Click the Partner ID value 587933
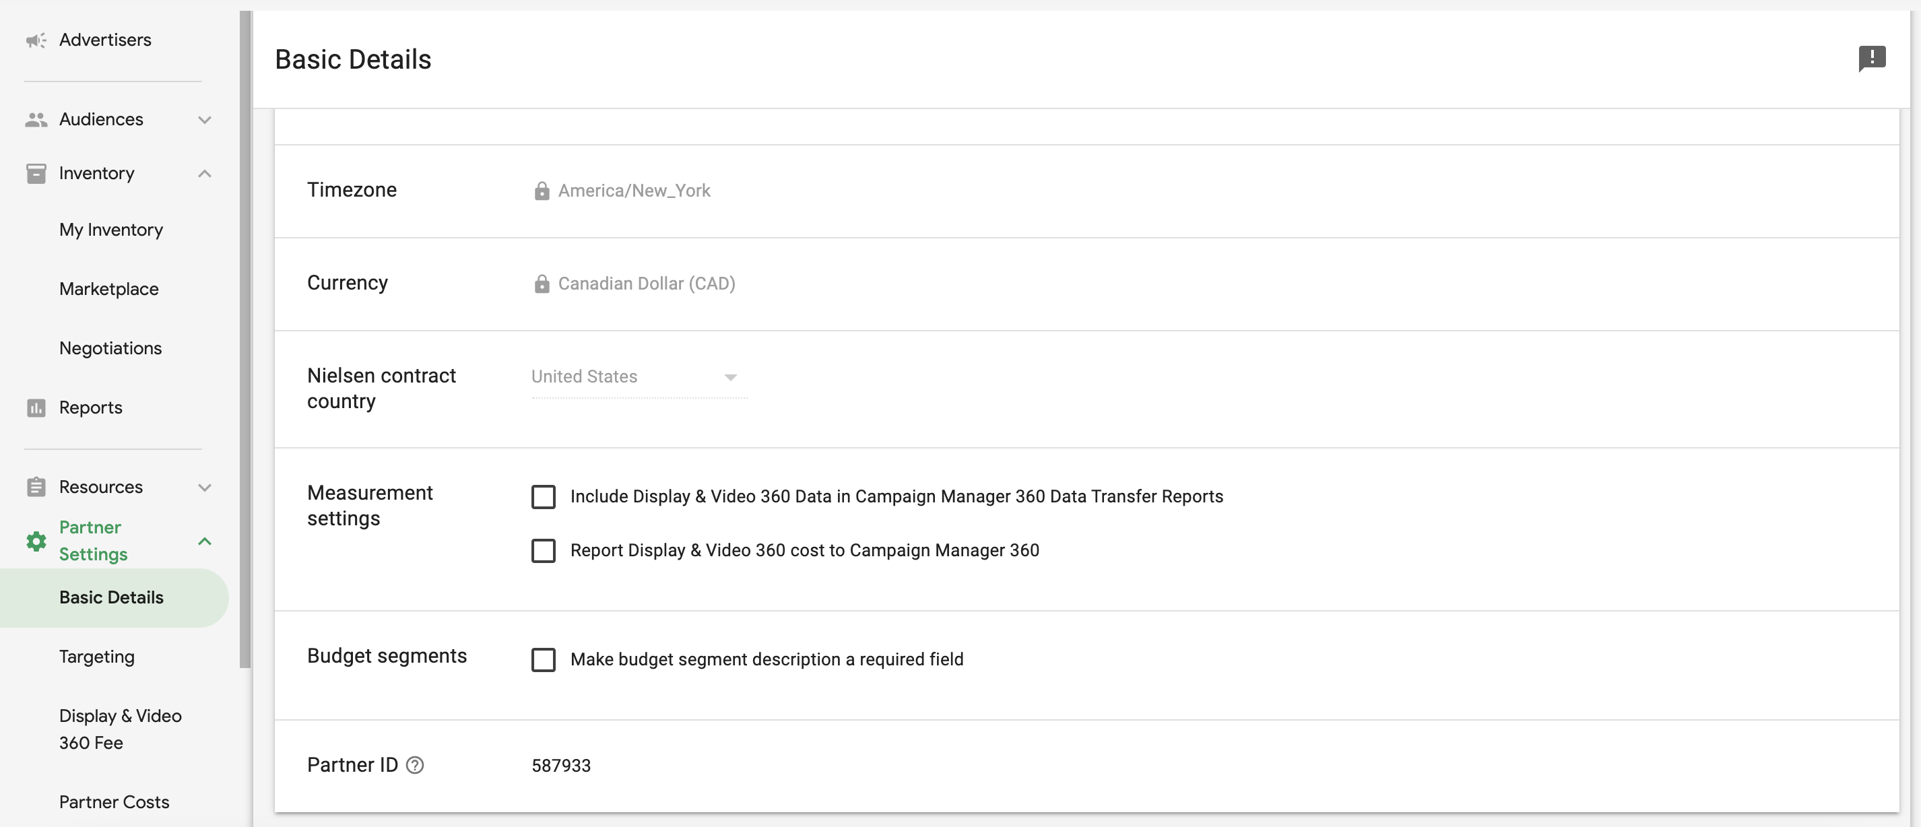This screenshot has width=1921, height=827. [x=561, y=766]
